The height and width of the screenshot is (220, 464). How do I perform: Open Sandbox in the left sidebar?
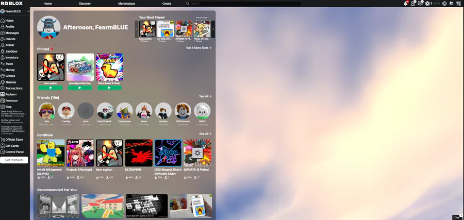pyautogui.click(x=9, y=52)
